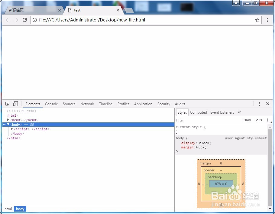Add new style rule with plus icon
Image resolution: width=275 pixels, height=214 pixels.
268,120
